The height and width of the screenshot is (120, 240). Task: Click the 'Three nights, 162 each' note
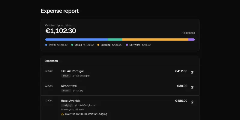click(x=72, y=109)
